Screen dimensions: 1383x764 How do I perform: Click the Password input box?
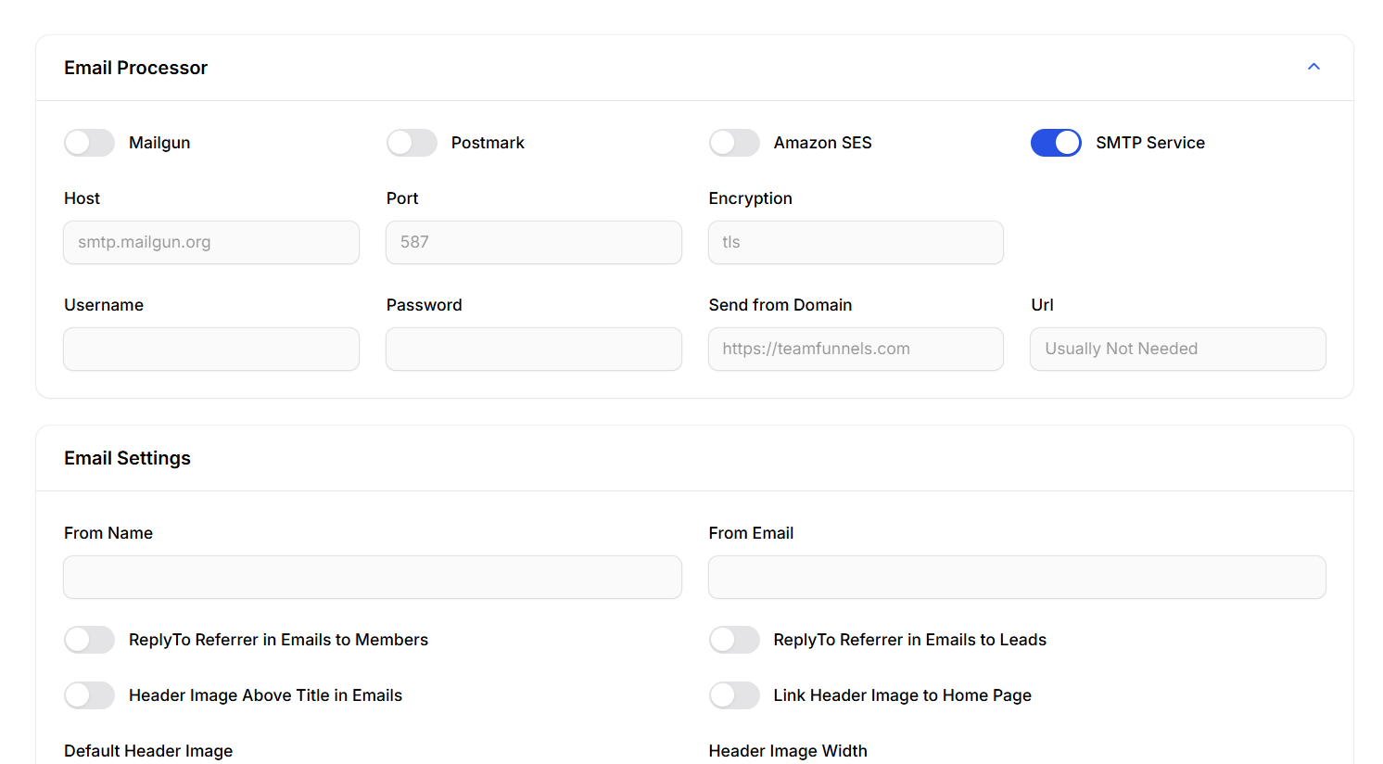533,349
